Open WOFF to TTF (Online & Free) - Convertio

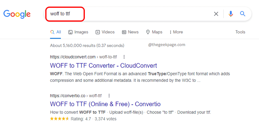tap(105, 104)
